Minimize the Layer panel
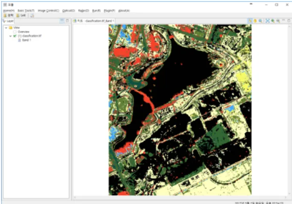The image size is (292, 204). pos(62,20)
